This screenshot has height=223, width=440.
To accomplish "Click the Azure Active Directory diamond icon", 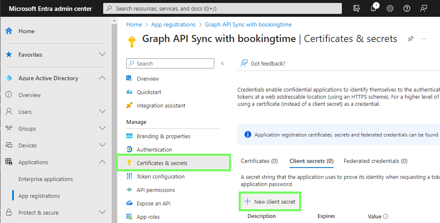I will click(x=9, y=78).
